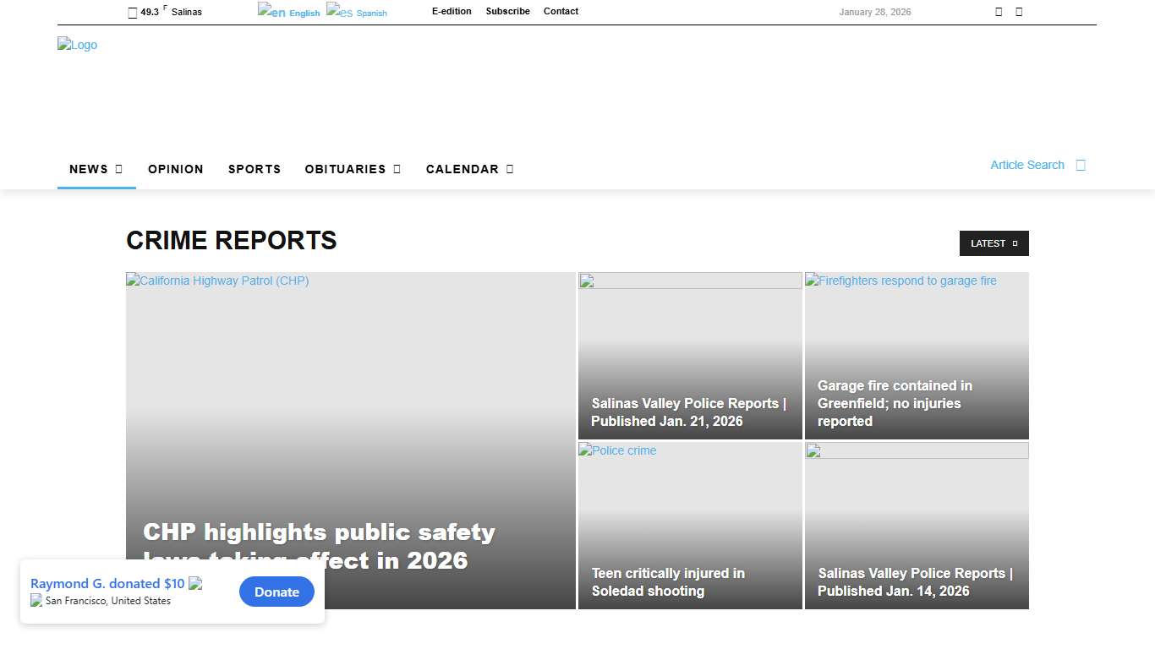Open the Article Search icon

tap(1080, 166)
